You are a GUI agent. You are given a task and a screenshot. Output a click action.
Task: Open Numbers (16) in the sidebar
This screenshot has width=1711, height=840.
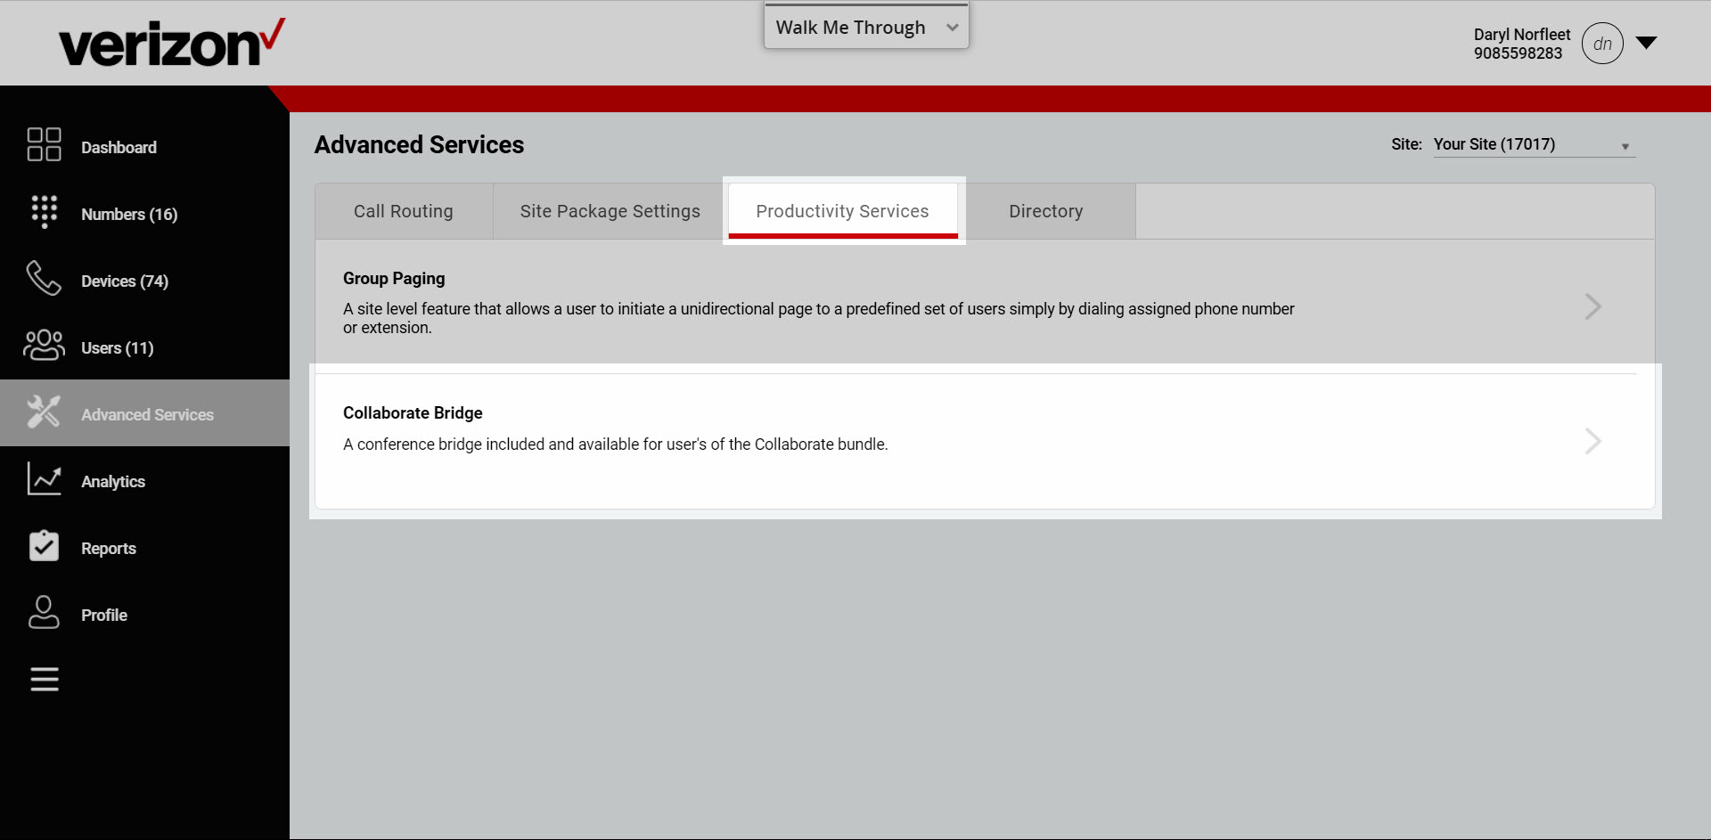pos(129,214)
